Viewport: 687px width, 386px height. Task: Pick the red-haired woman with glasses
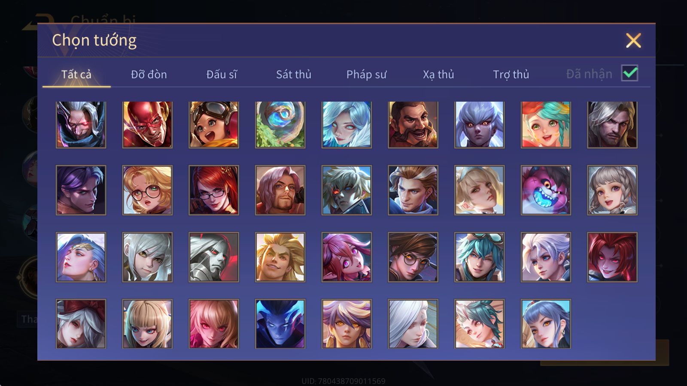pos(214,190)
